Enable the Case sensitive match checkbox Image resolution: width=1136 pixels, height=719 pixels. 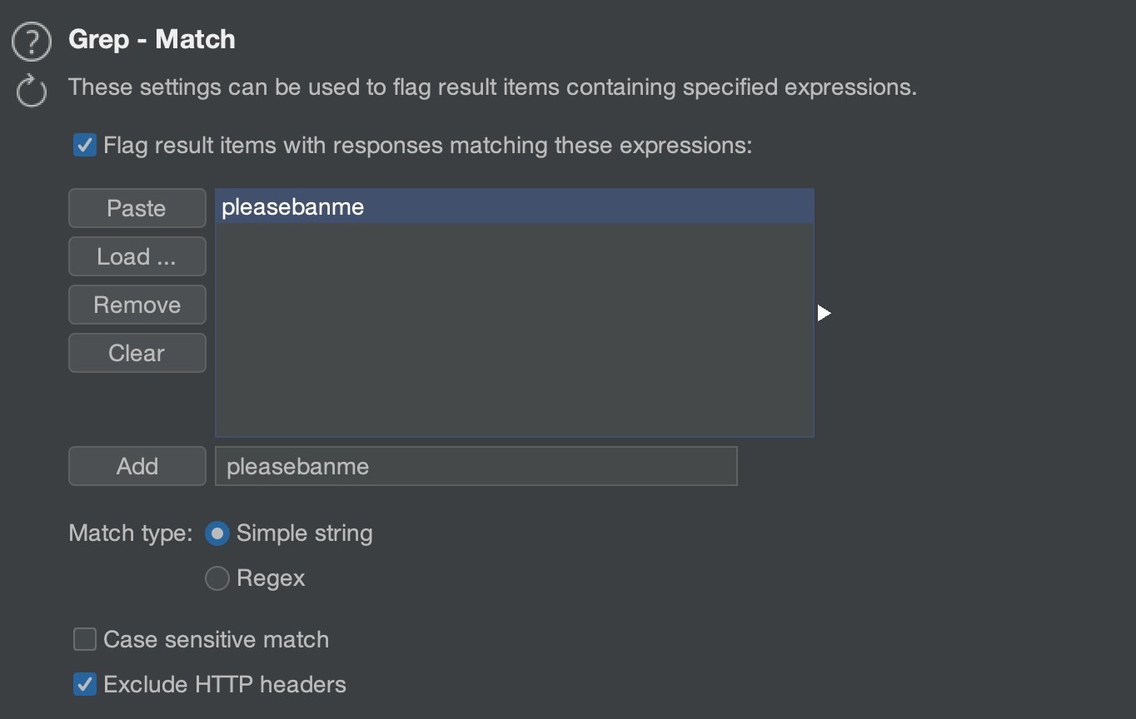(85, 639)
